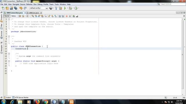Open Google Chrome from the taskbar
Image resolution: width=186 pixels, height=104 pixels.
tap(46, 102)
